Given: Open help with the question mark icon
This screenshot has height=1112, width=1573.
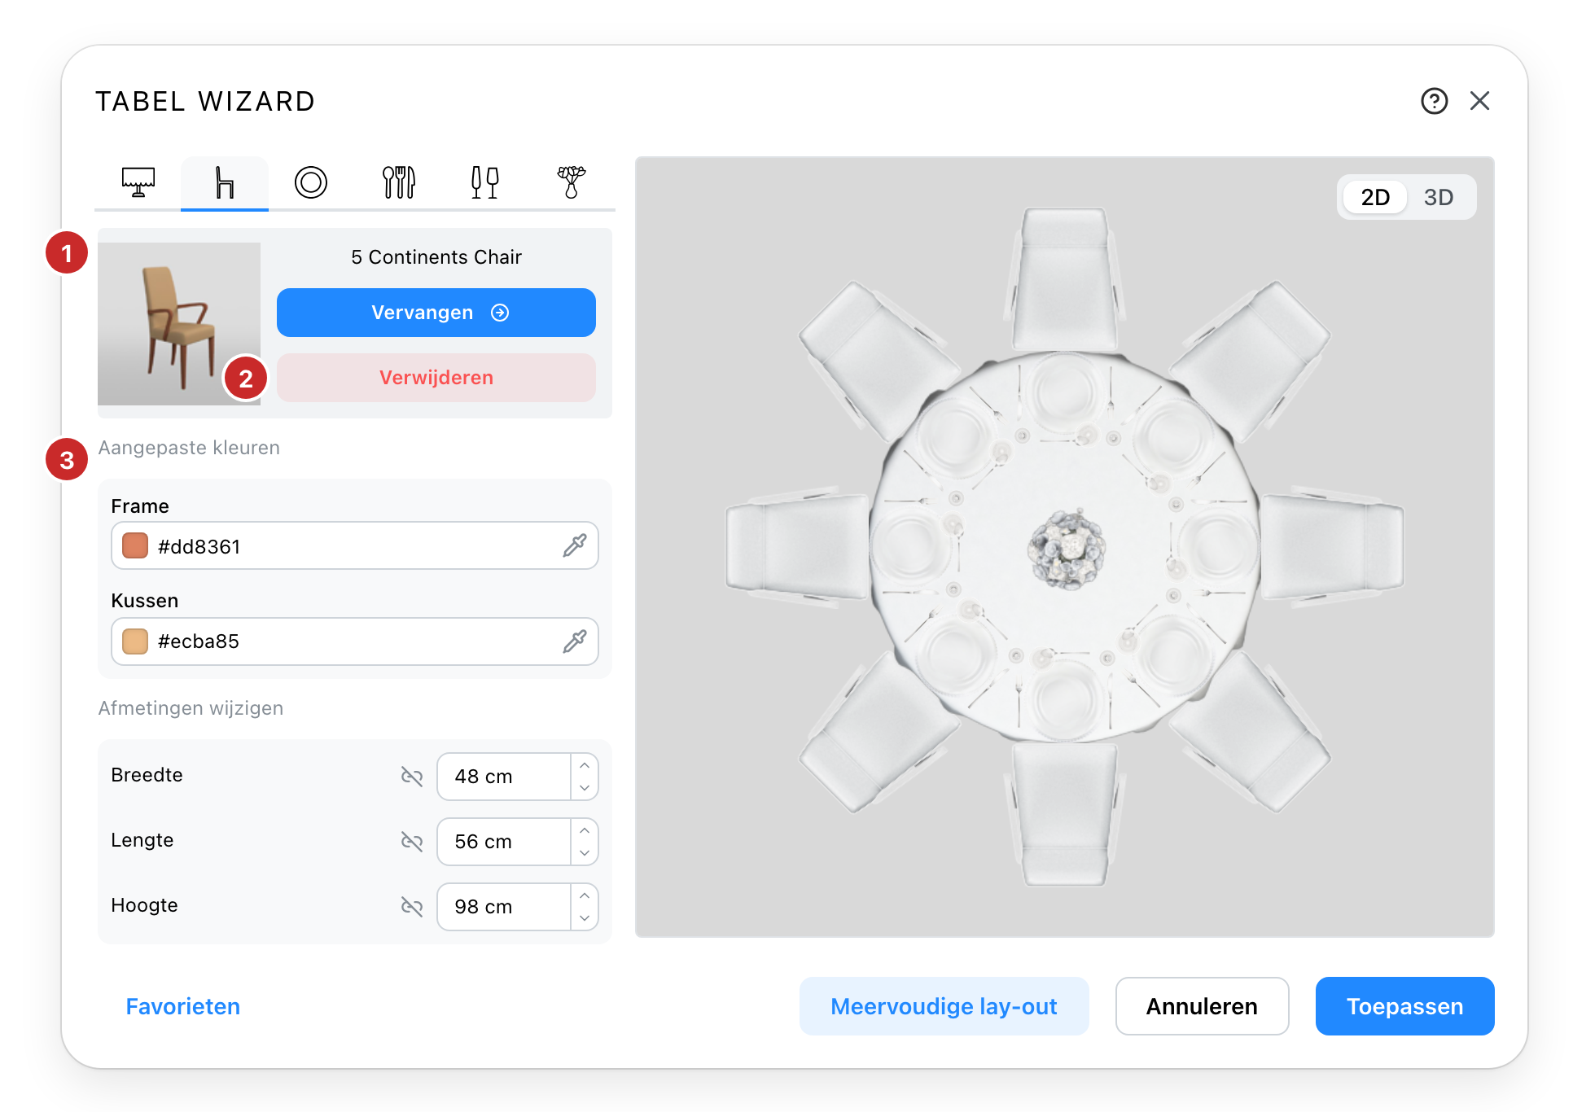Looking at the screenshot, I should pyautogui.click(x=1435, y=101).
